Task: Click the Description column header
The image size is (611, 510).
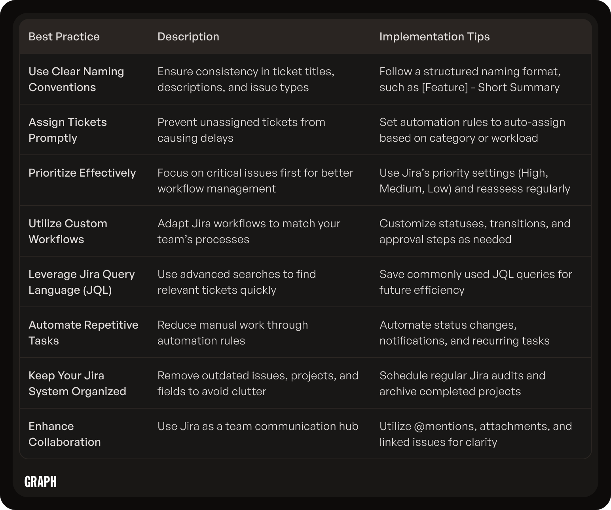Action: tap(188, 36)
